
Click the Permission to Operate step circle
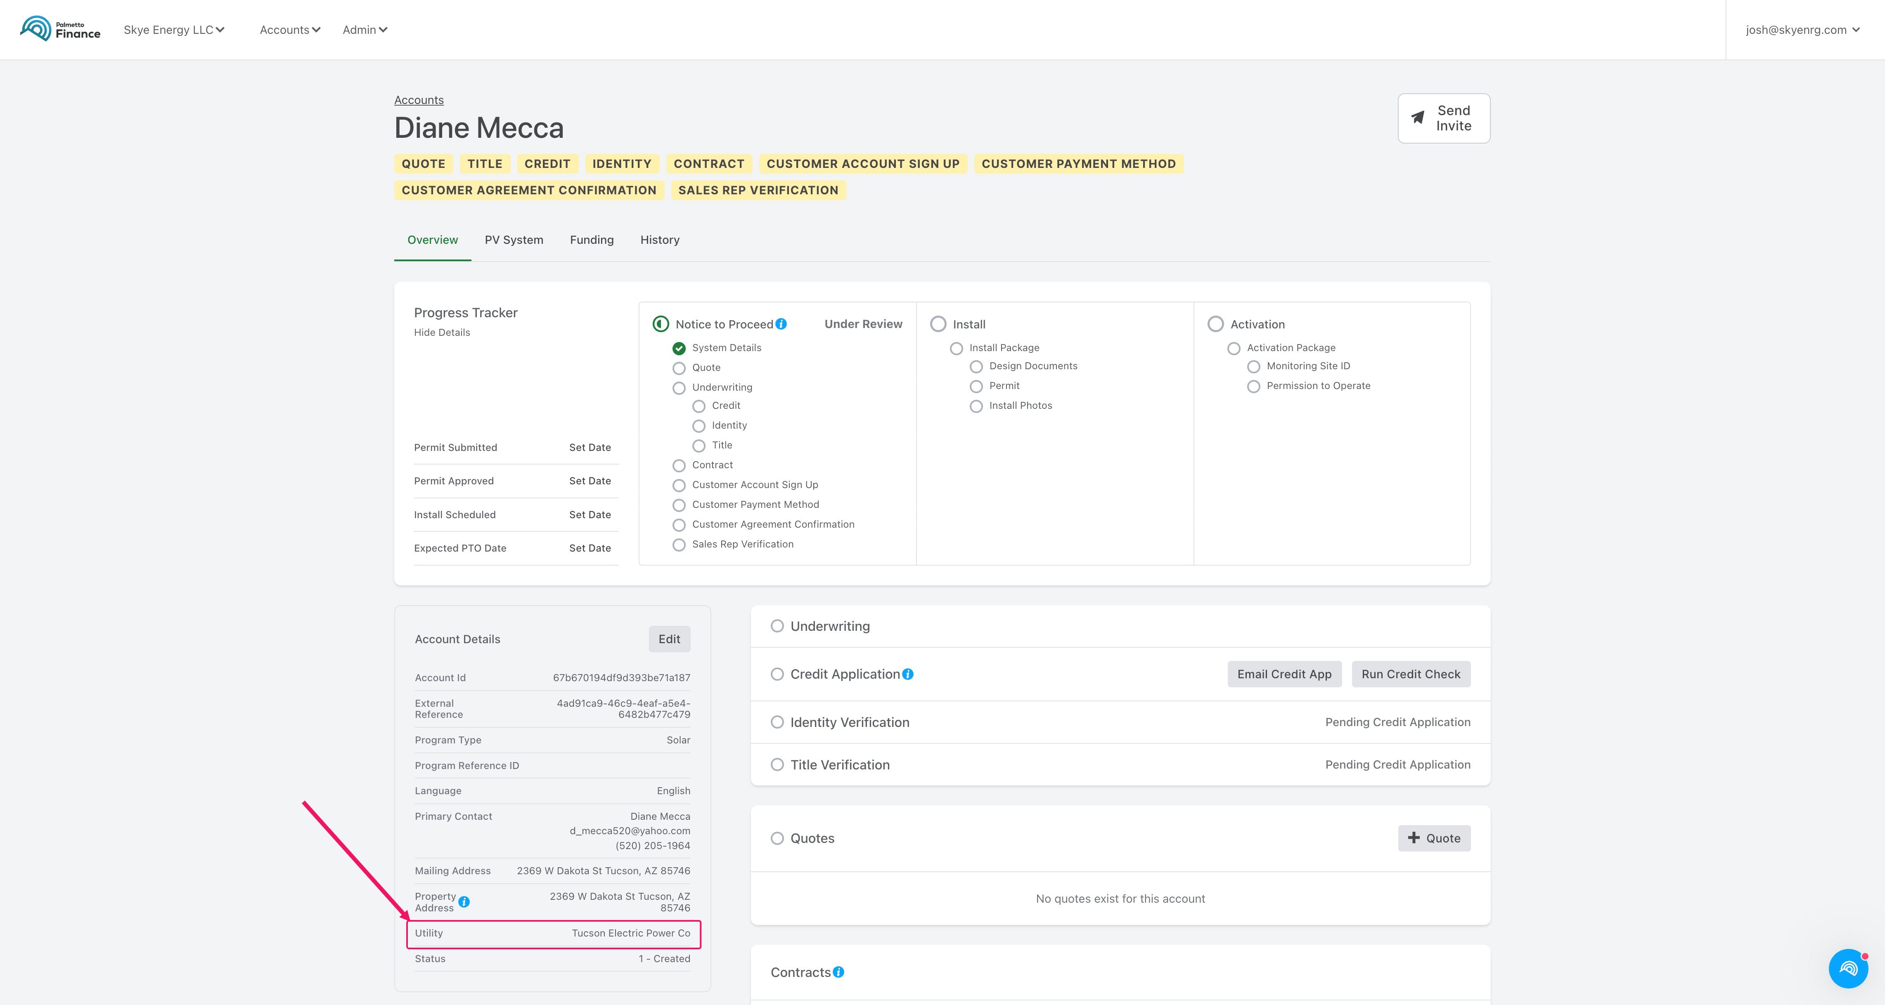1253,386
